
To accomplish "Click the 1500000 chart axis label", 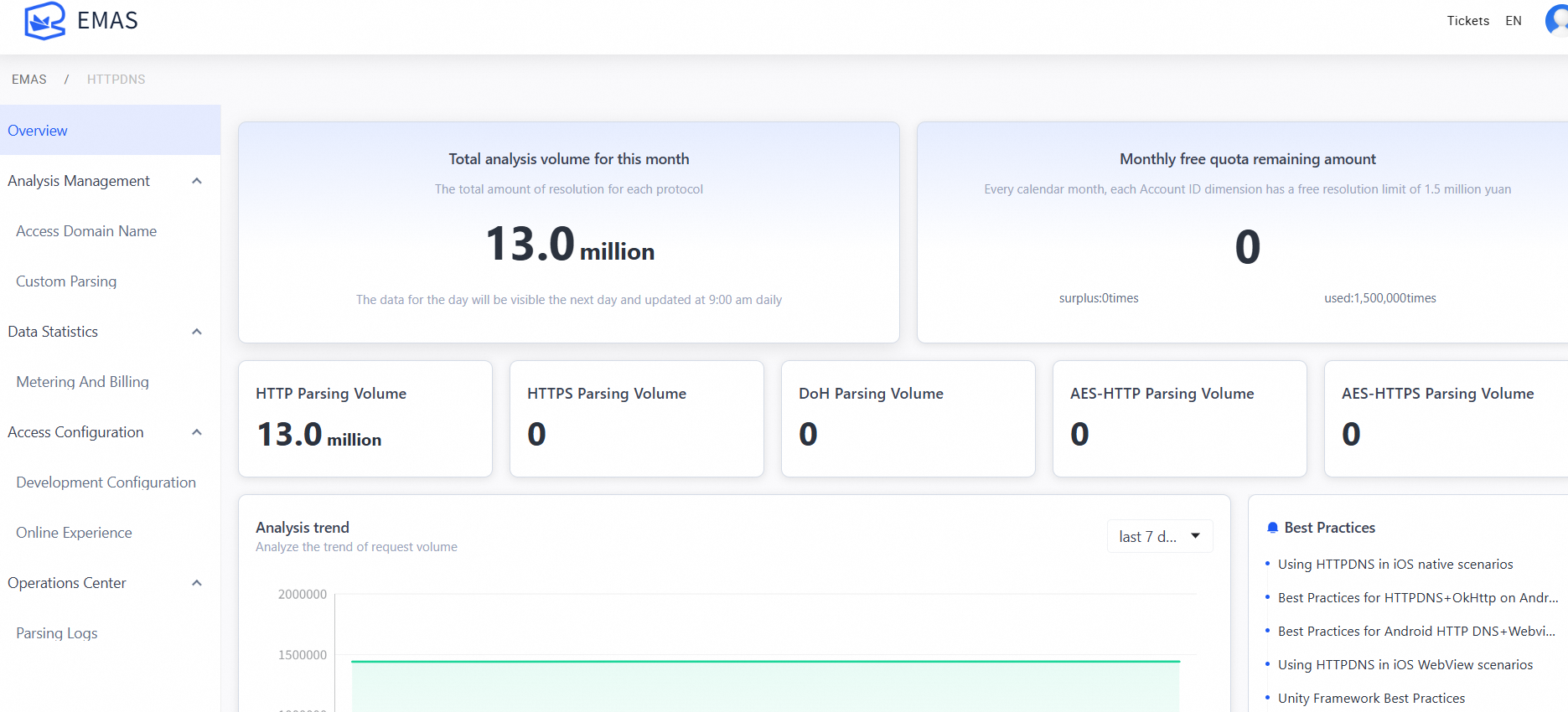I will pos(303,655).
